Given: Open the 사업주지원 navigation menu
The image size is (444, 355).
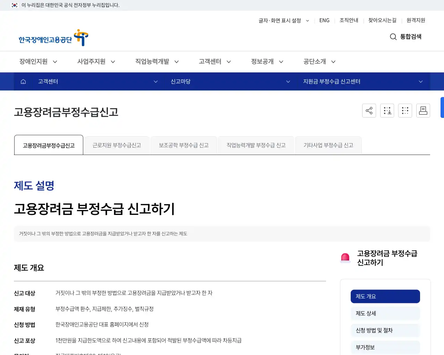Looking at the screenshot, I should pos(92,61).
